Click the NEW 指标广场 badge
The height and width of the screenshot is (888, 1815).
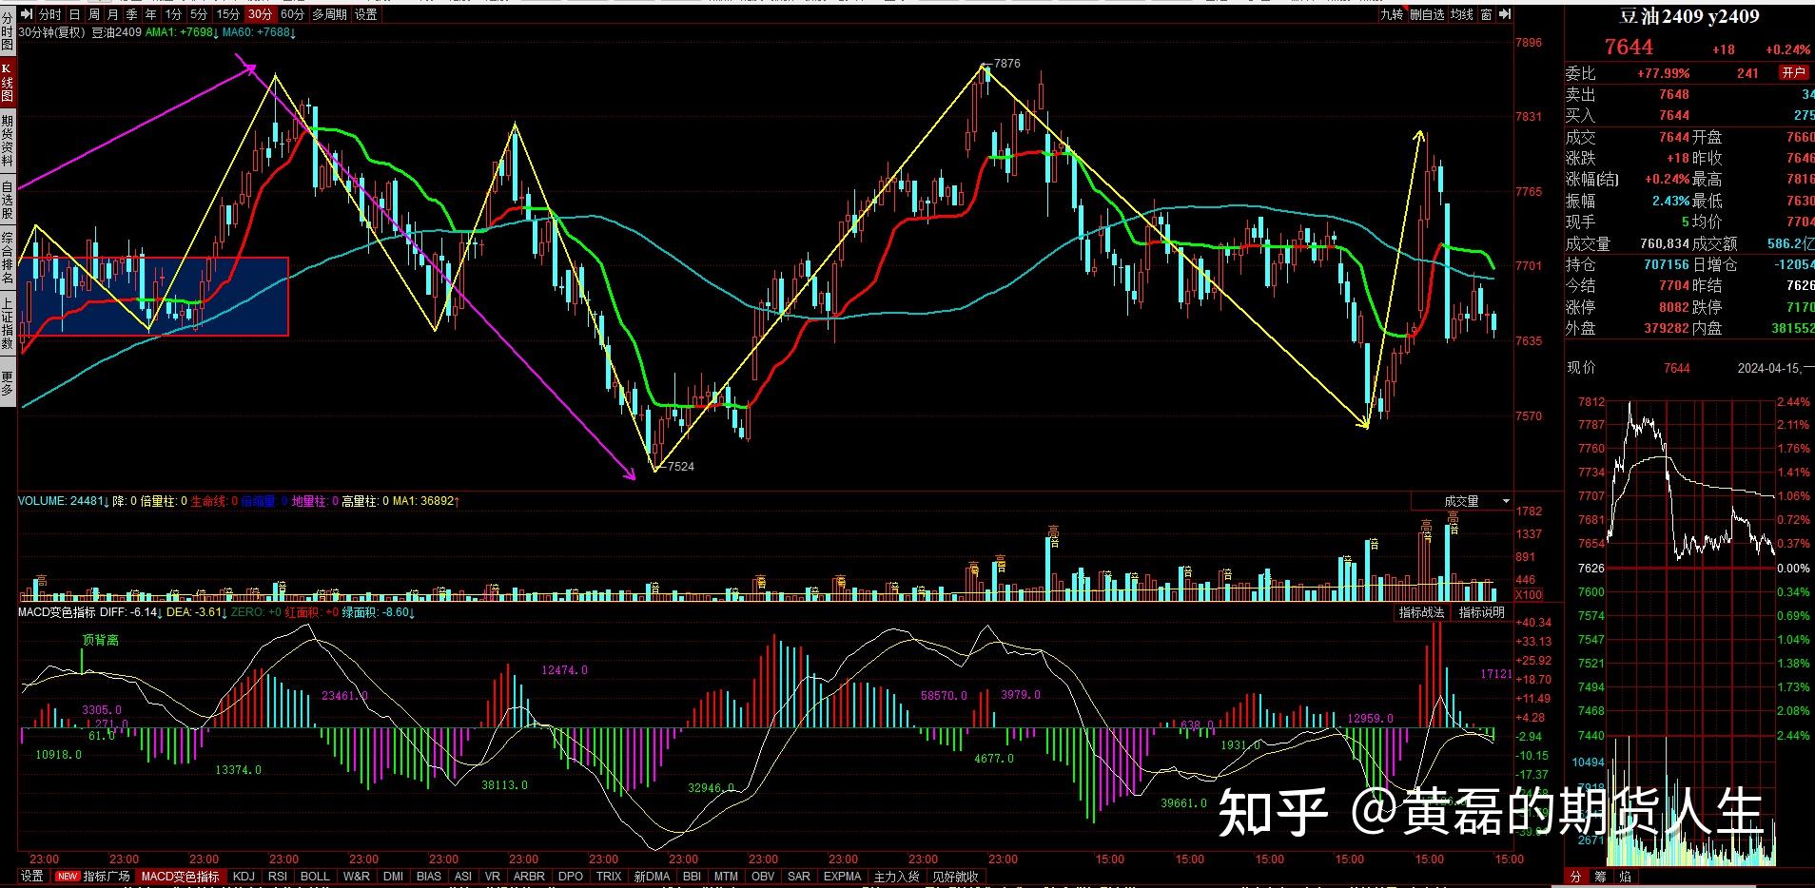coord(68,876)
